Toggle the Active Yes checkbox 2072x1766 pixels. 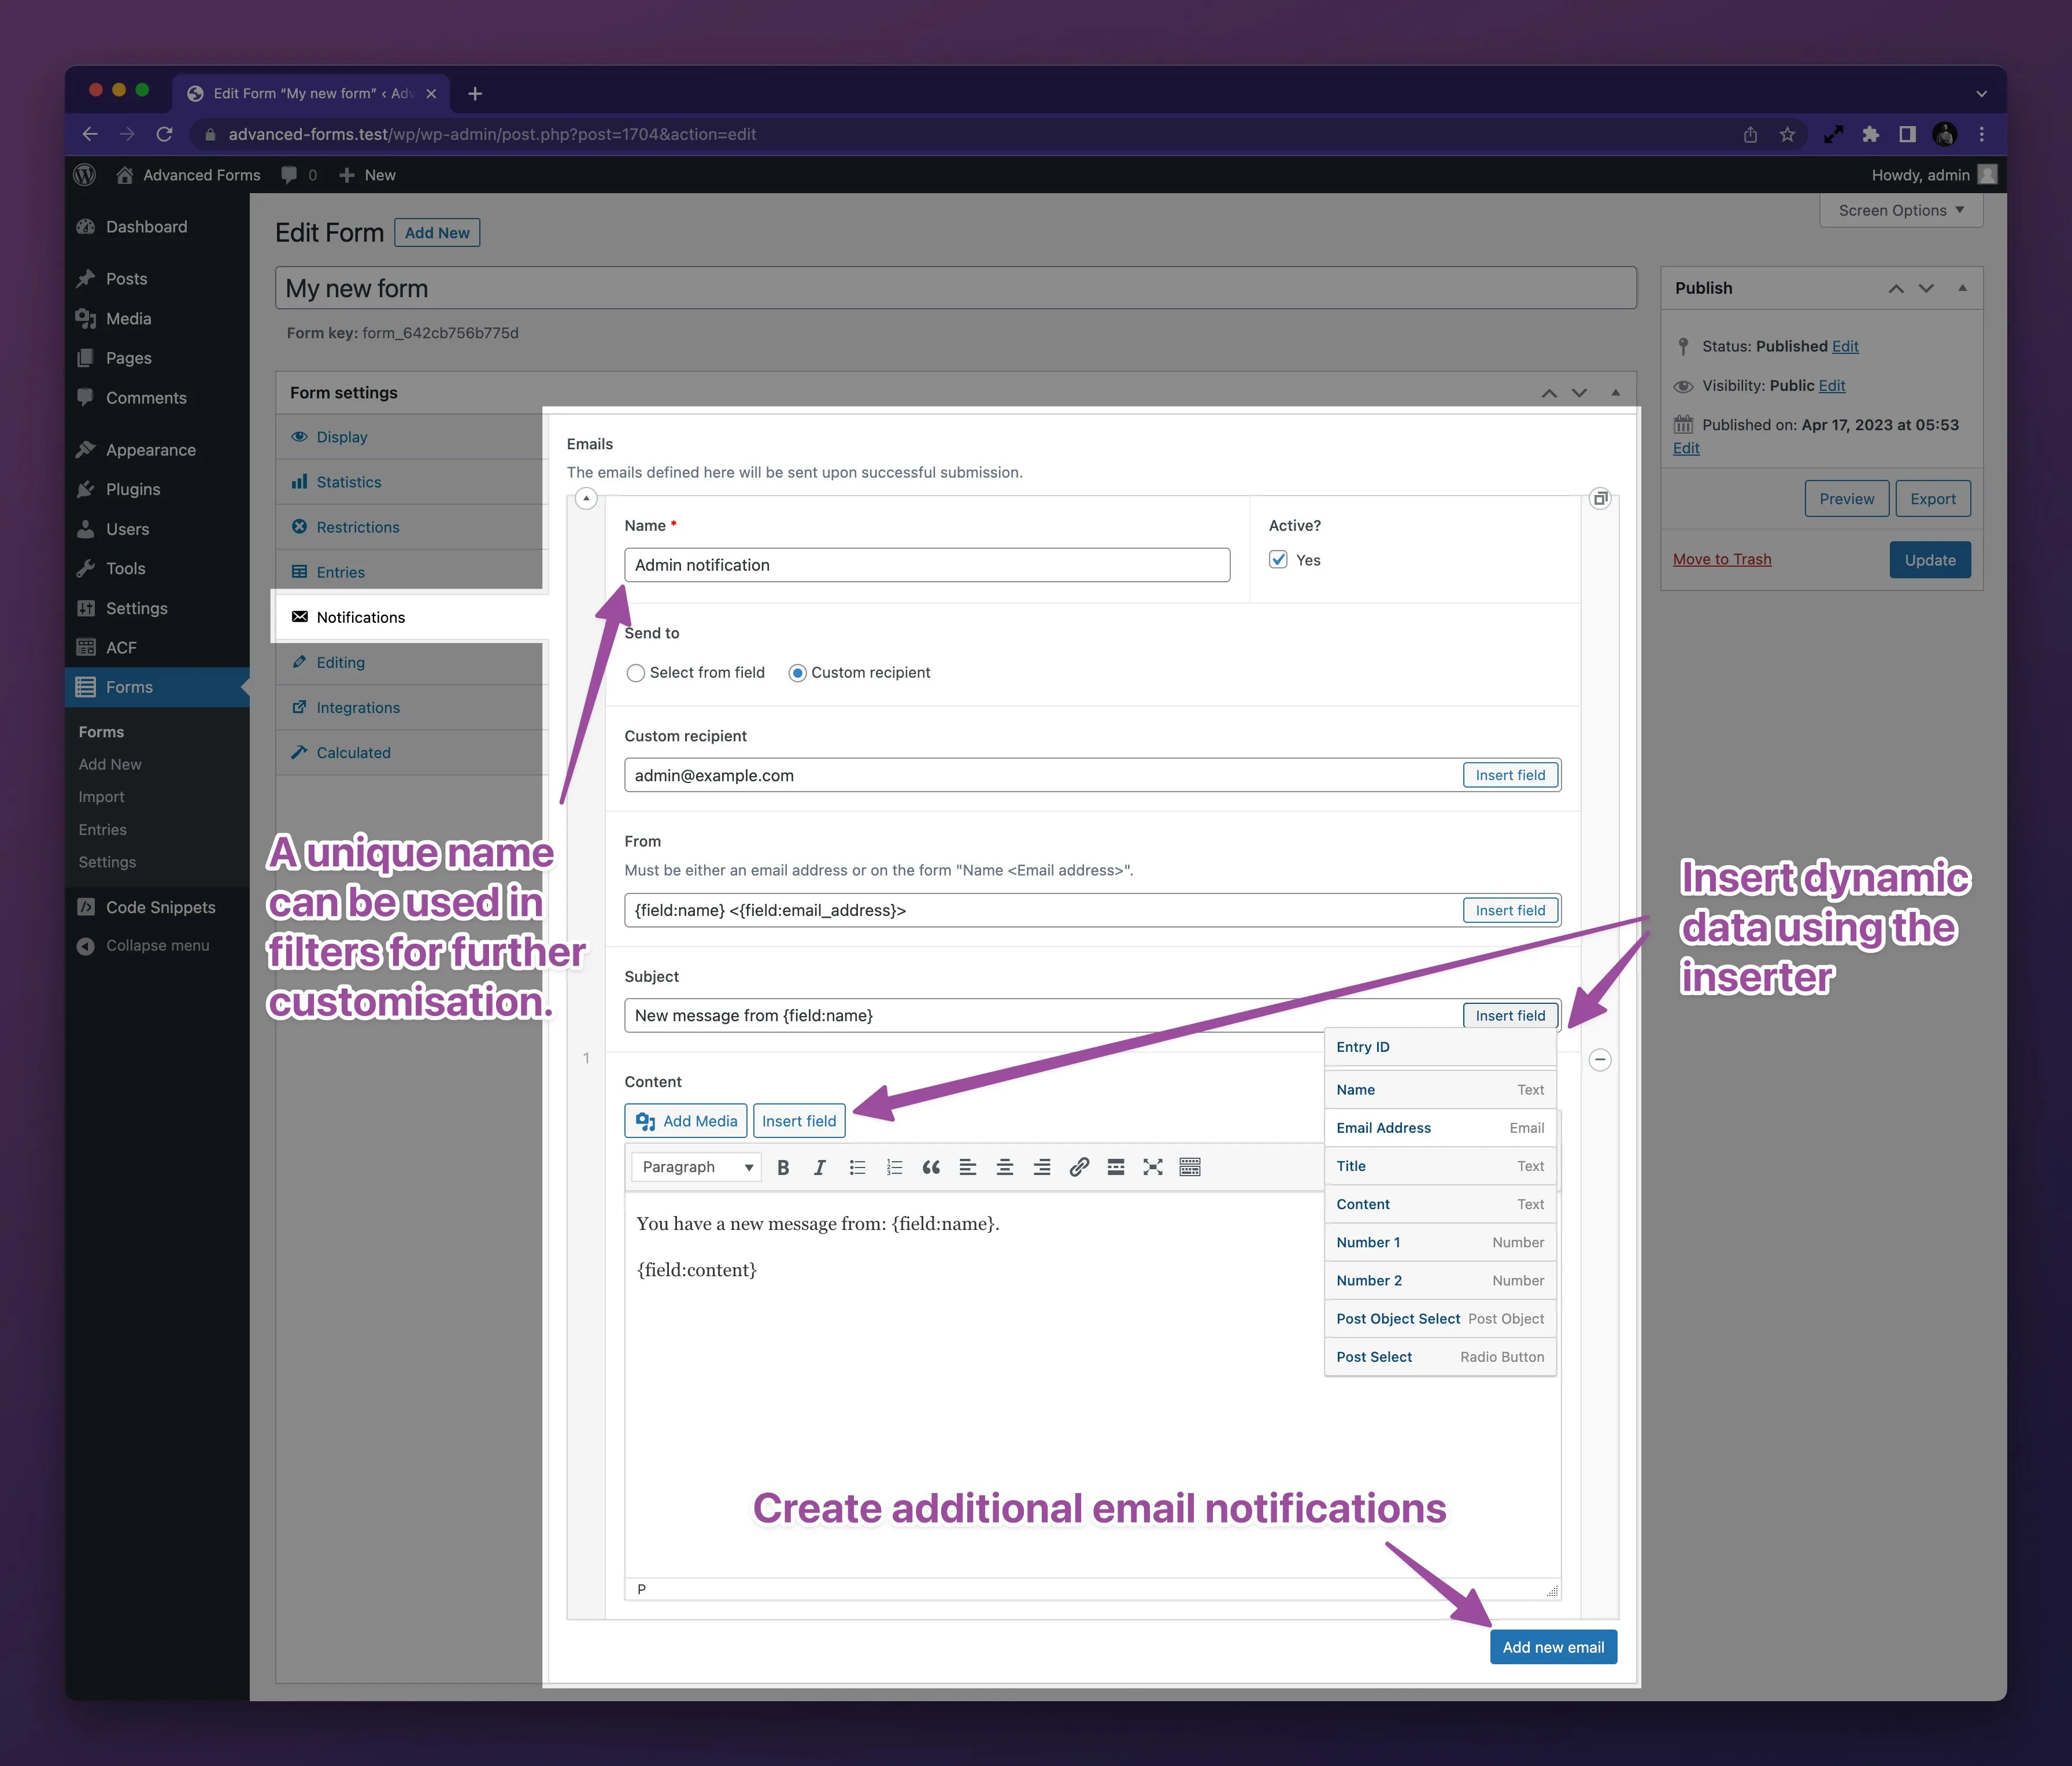[x=1278, y=559]
